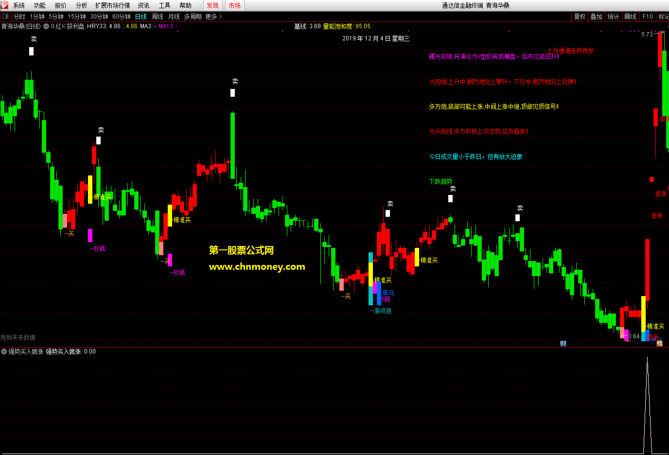The width and height of the screenshot is (669, 455).
Task: Switch to the 15分钟 period
Action: pos(77,17)
